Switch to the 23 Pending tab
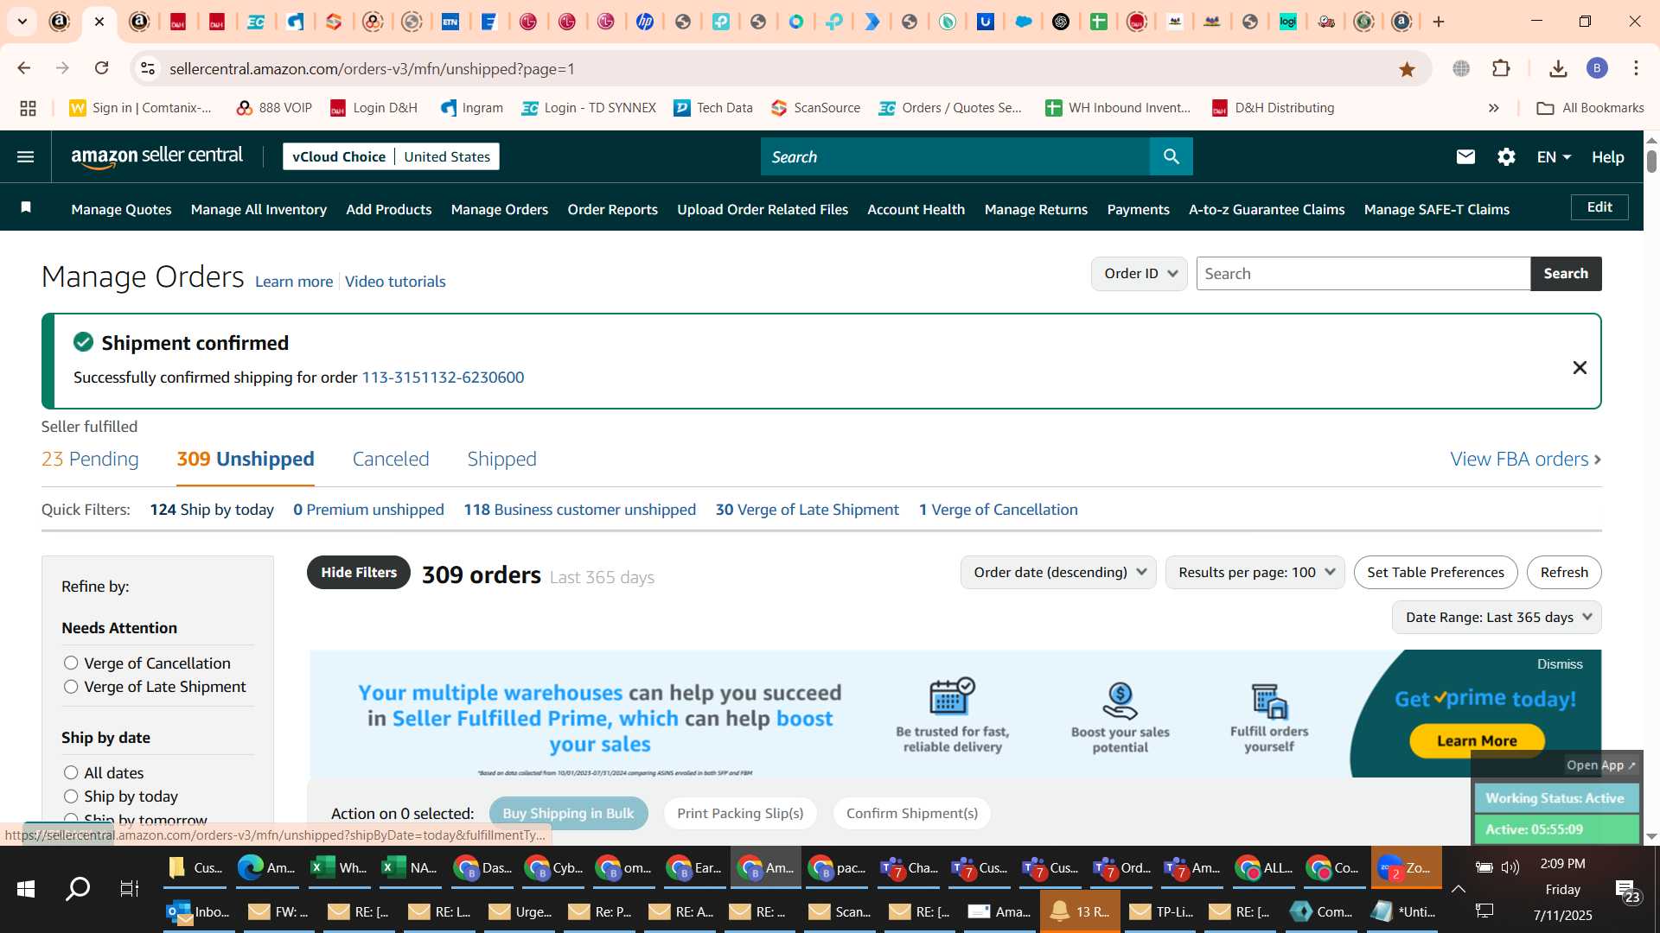 tap(90, 459)
